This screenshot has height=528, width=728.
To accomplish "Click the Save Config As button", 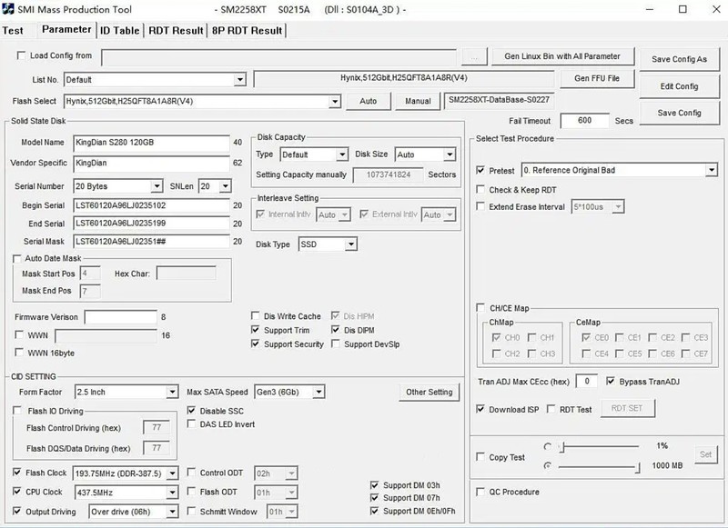I will point(679,60).
